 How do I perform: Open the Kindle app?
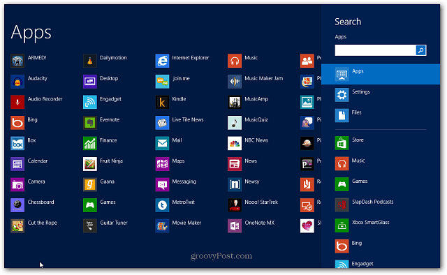click(162, 103)
